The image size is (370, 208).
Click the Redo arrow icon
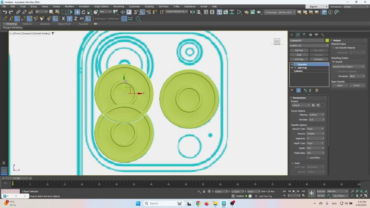click(x=11, y=12)
